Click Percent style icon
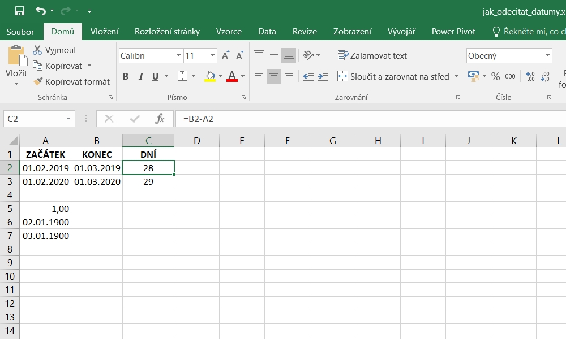 (496, 76)
